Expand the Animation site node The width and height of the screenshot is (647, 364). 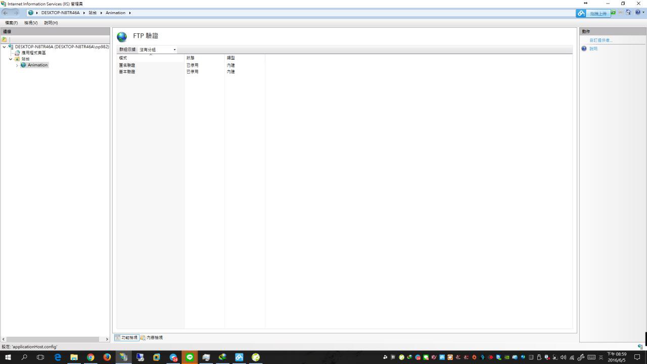point(17,65)
